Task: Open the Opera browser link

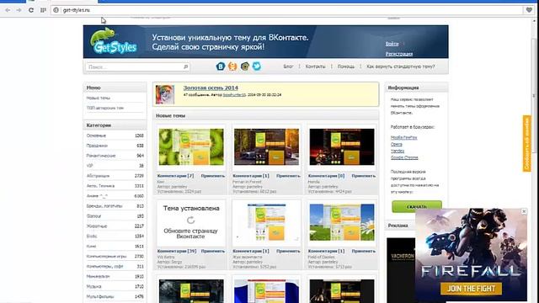Action: click(397, 144)
